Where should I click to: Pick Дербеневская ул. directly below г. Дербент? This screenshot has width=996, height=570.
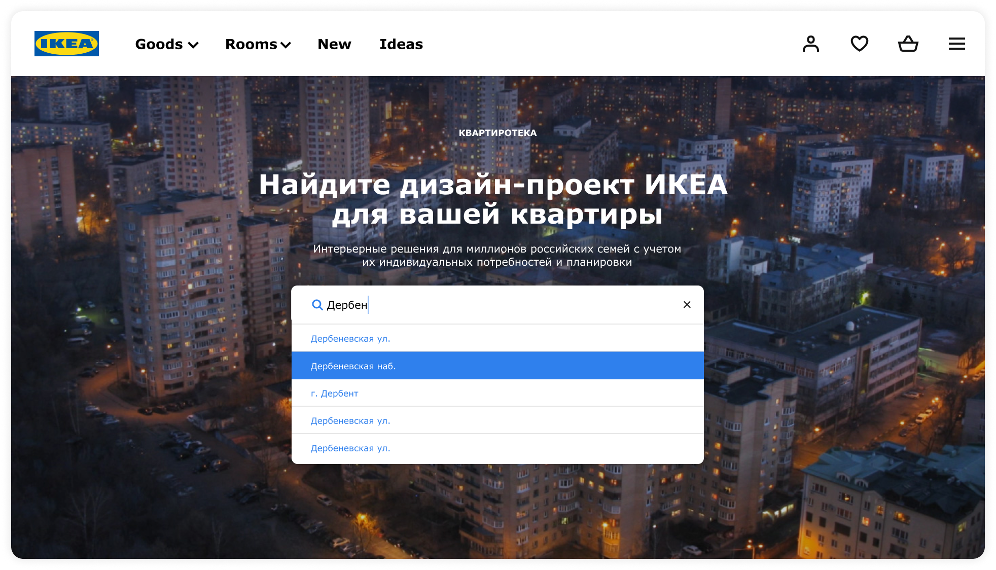[x=497, y=420]
